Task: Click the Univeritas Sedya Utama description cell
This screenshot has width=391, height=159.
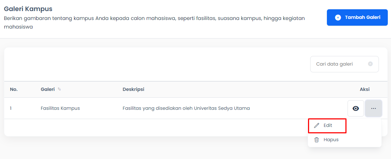Action: tap(186, 108)
